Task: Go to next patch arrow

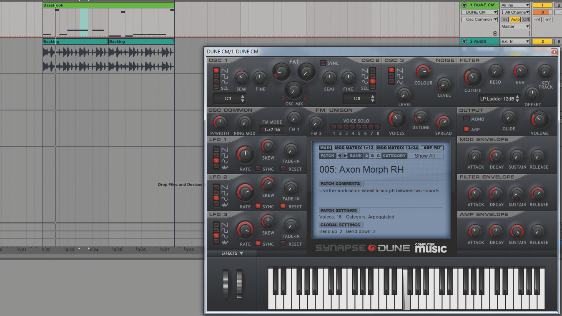Action: click(x=345, y=156)
